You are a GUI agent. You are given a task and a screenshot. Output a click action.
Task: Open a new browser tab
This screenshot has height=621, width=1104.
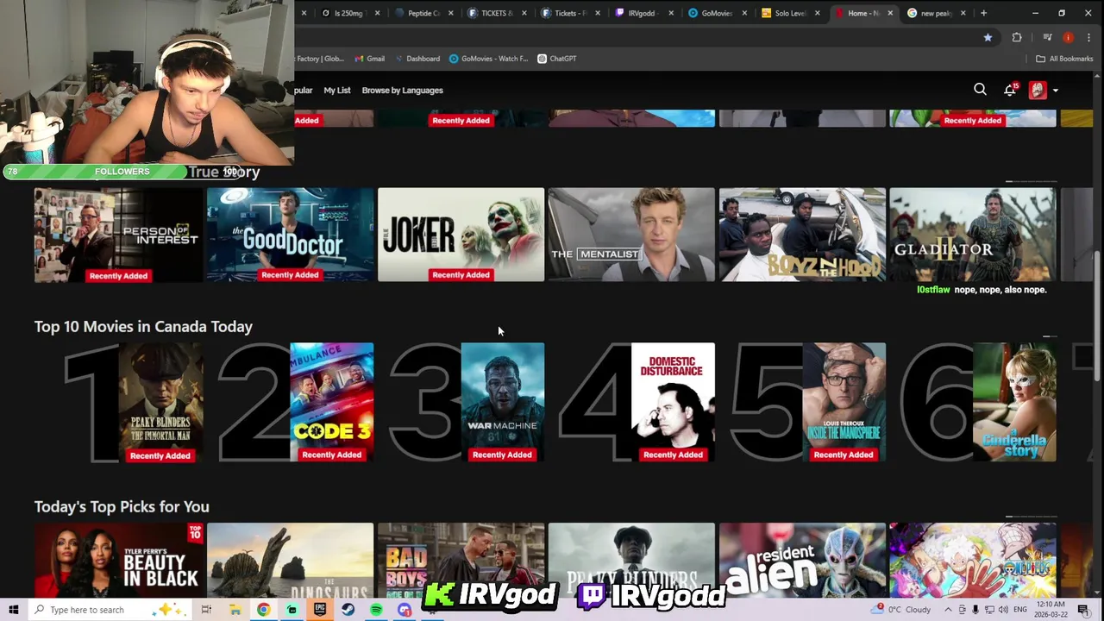(983, 13)
